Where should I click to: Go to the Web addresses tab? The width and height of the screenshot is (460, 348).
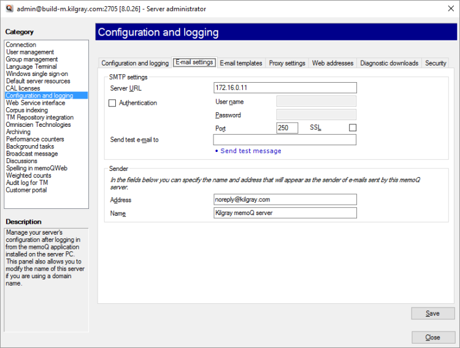tap(332, 63)
